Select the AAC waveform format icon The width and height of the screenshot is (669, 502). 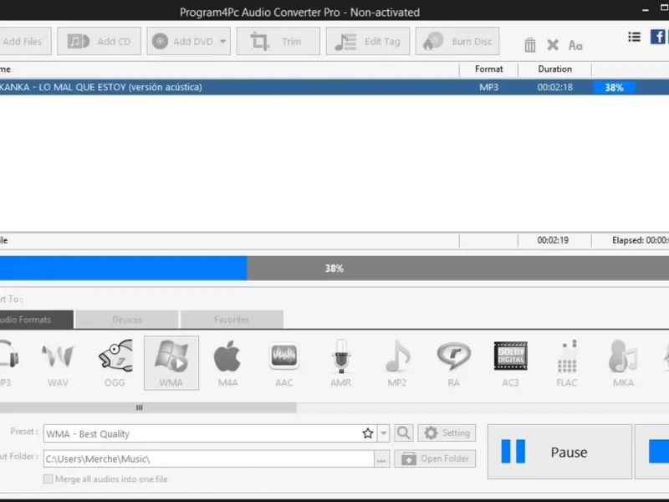(x=284, y=363)
